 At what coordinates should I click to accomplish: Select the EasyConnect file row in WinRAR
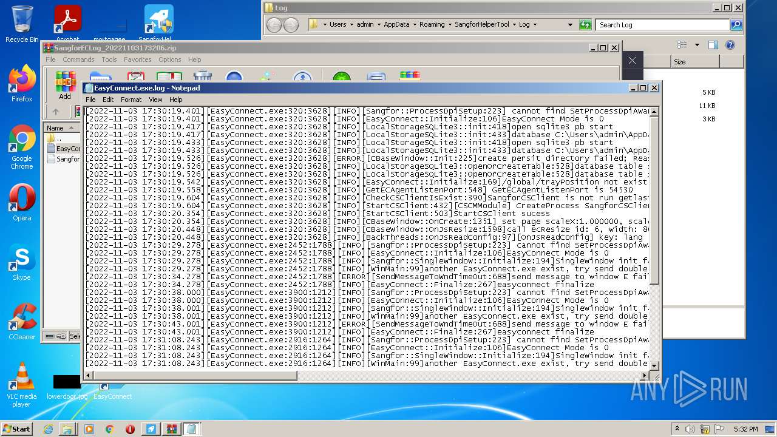coord(63,149)
